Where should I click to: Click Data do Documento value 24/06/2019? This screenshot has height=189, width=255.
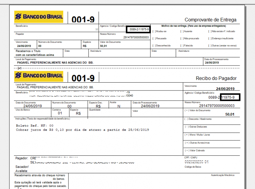coord(33,106)
